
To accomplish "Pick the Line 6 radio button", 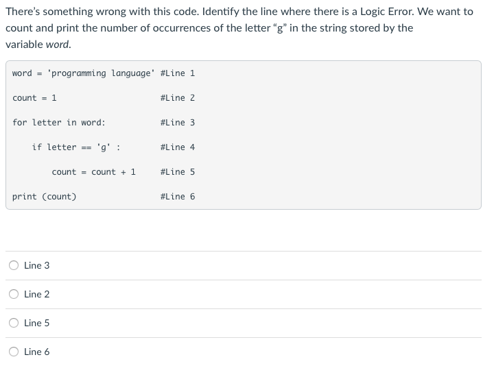I will tap(14, 352).
